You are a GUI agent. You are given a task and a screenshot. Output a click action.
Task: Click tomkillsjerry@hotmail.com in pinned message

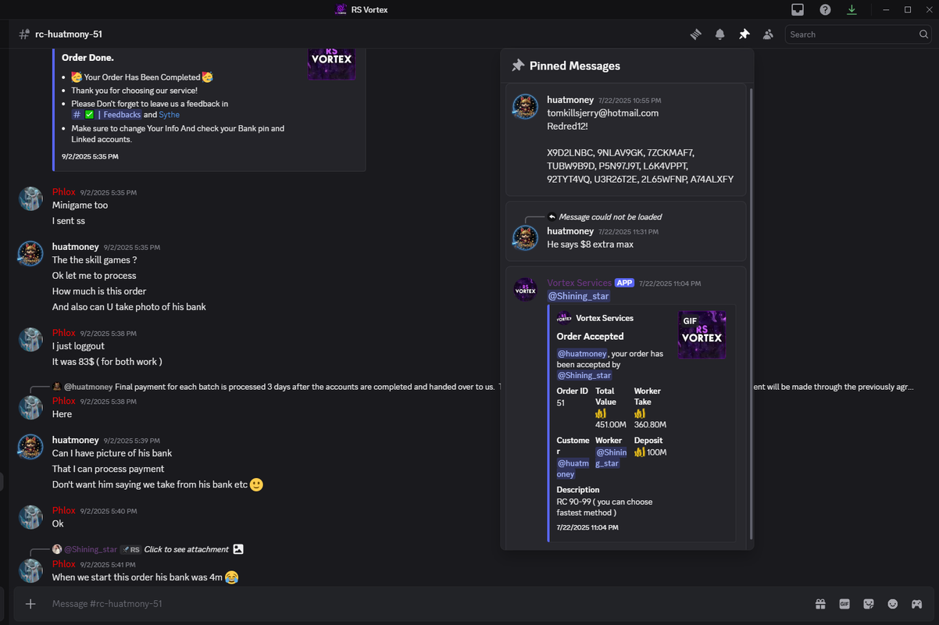[x=603, y=113]
